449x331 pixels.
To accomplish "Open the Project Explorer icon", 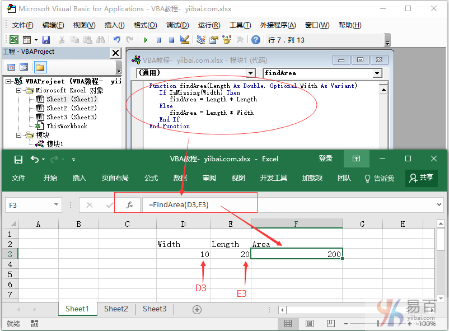I will 201,40.
